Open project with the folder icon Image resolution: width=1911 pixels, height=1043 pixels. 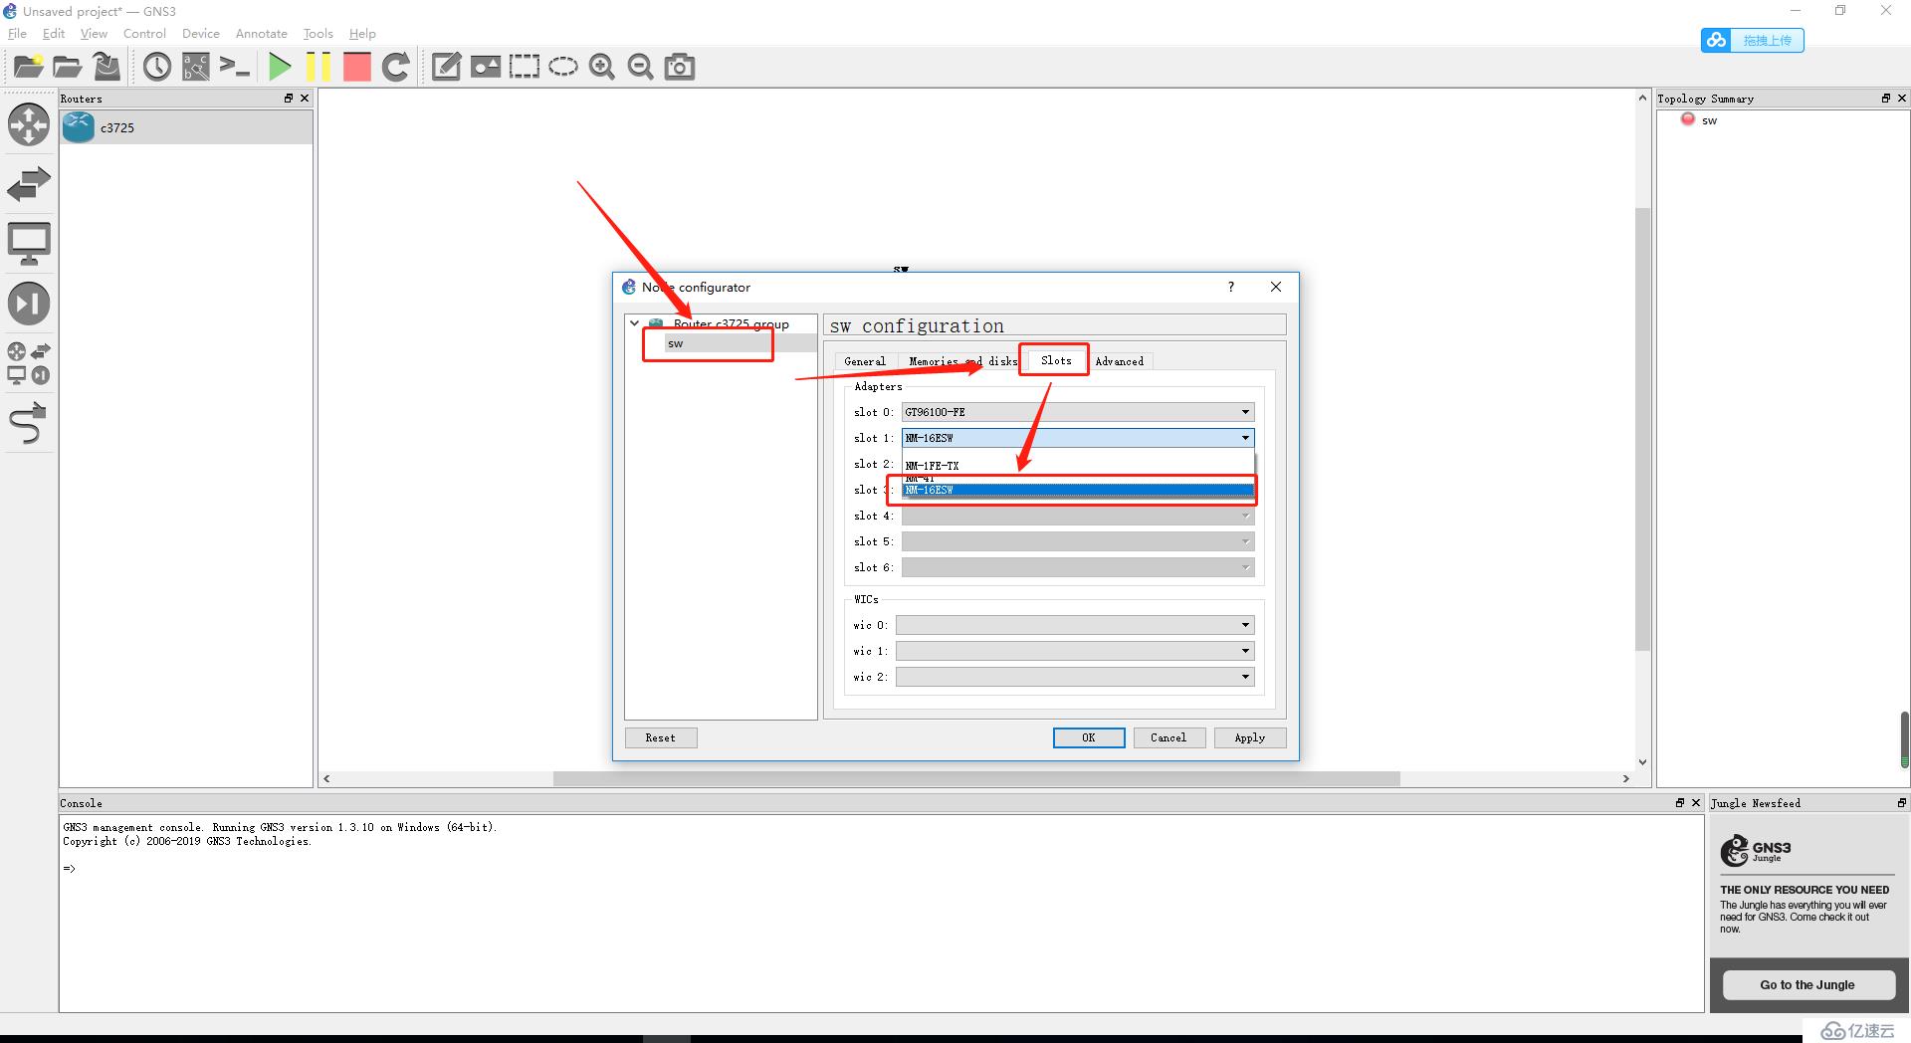[67, 67]
